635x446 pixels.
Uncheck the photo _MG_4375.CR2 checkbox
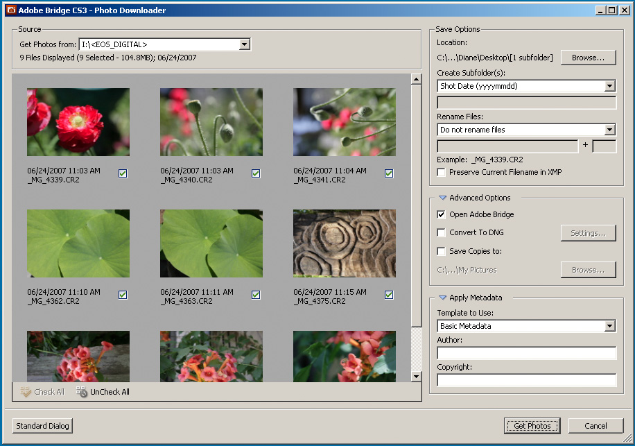[389, 295]
